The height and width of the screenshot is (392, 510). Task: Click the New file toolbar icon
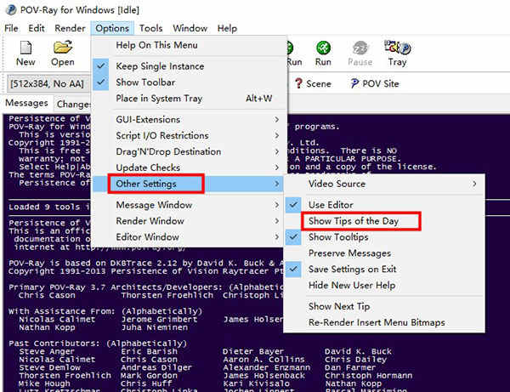click(x=25, y=48)
